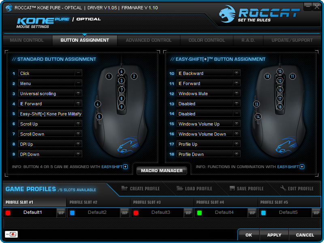
Task: Expand the Profile Down dropdown for button 18
Action: click(237, 154)
